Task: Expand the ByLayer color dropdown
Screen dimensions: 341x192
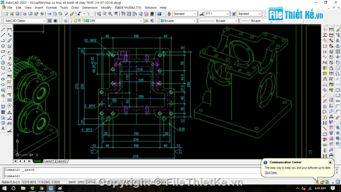Action: tap(194, 21)
